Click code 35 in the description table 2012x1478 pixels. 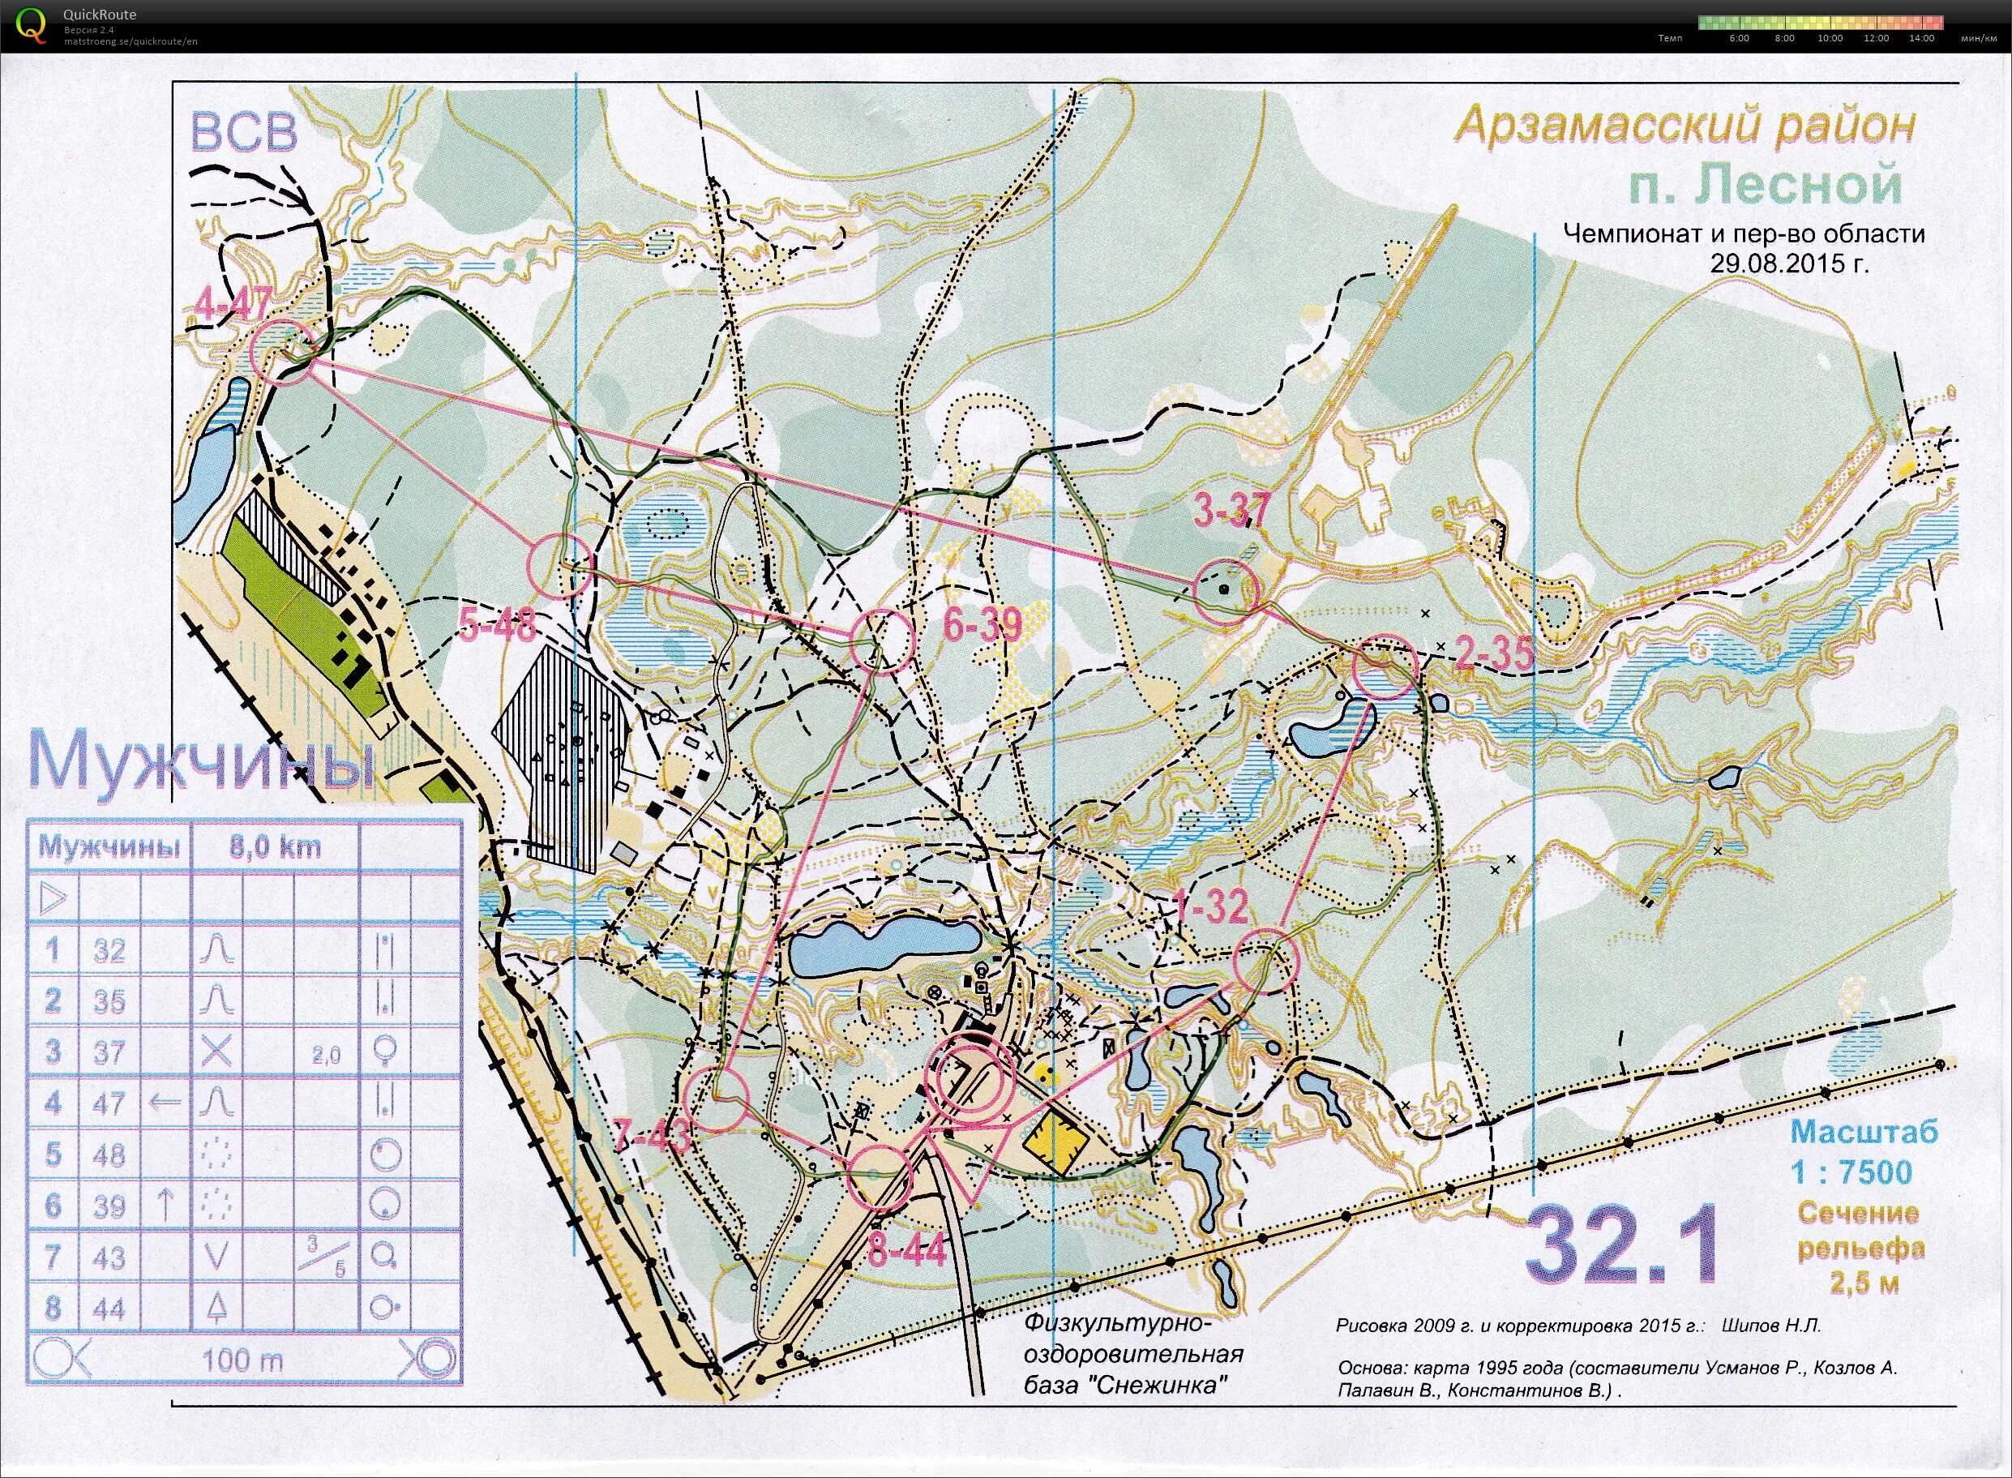pyautogui.click(x=109, y=1001)
